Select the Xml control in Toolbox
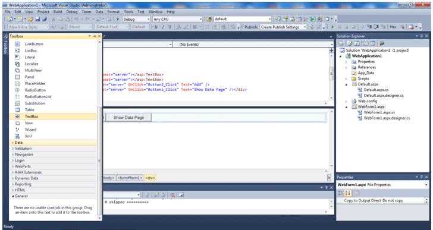Screen dimensions: 433x230 click(53, 136)
